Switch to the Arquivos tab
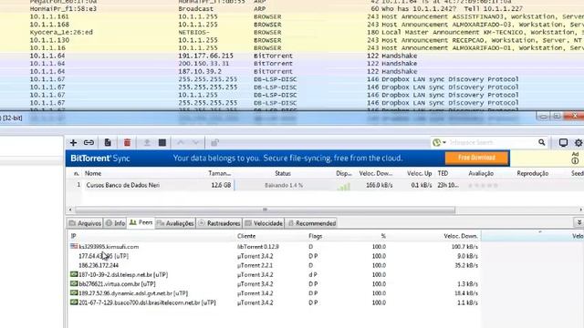The height and width of the screenshot is (328, 584). point(85,223)
